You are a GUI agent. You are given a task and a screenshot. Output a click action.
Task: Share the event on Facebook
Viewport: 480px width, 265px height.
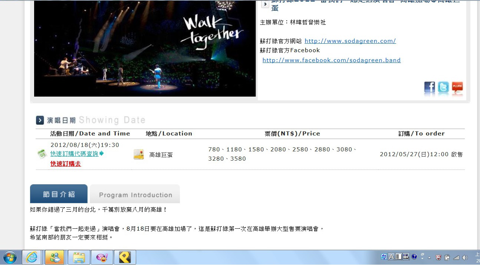coord(430,87)
